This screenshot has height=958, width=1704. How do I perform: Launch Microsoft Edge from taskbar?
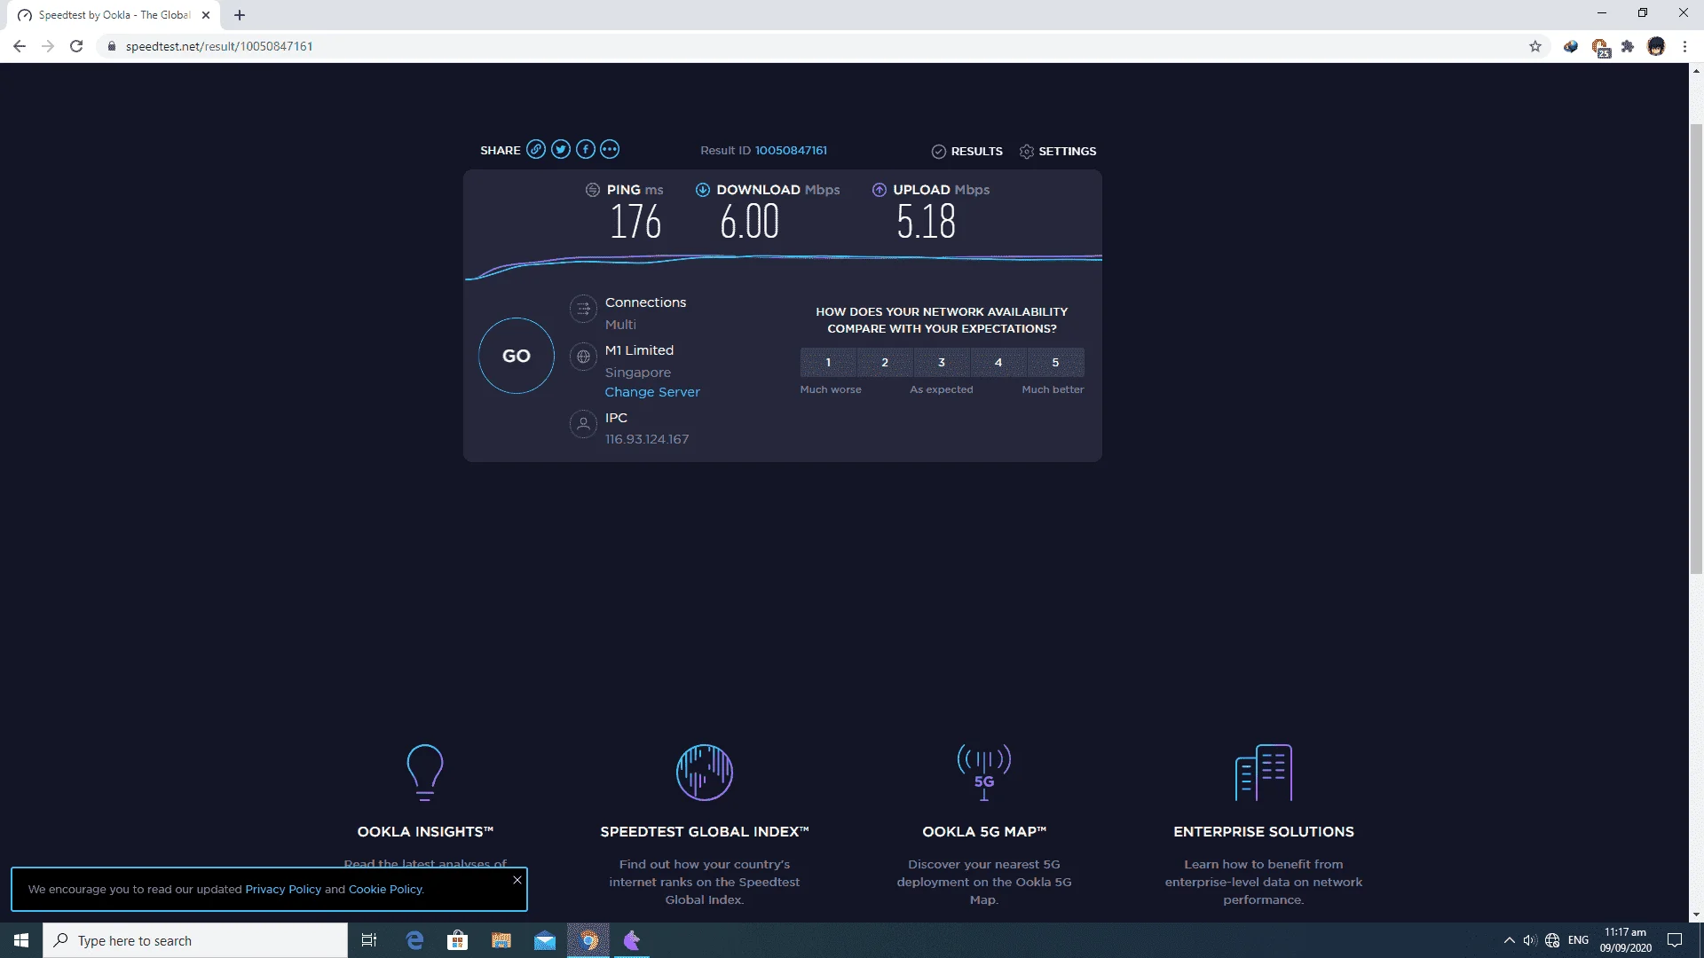point(414,940)
